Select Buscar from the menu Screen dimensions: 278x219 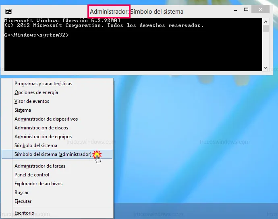[x=21, y=192]
